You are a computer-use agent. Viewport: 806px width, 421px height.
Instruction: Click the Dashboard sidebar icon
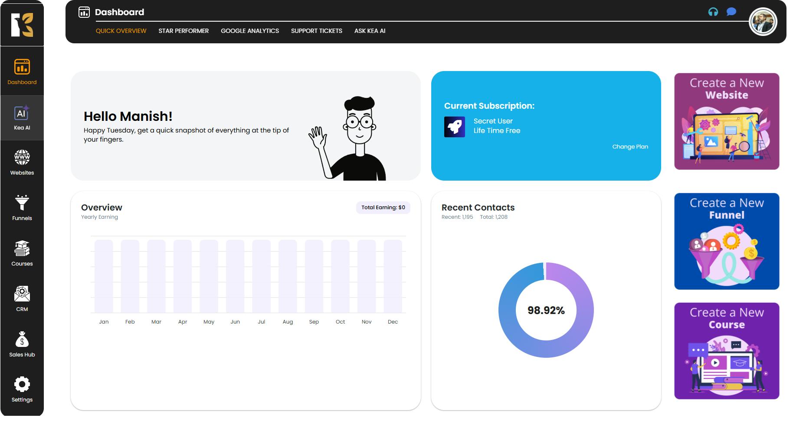pos(22,68)
